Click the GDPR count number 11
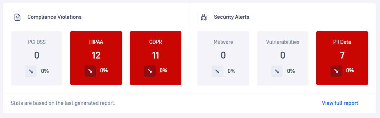The height and width of the screenshot is (118, 380). coord(156,55)
